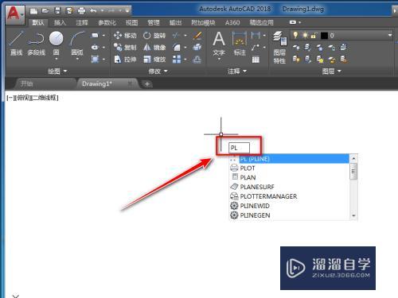Viewport: 398px width, 298px height.
Task: Select the Offset tool icon
Action: (x=197, y=59)
